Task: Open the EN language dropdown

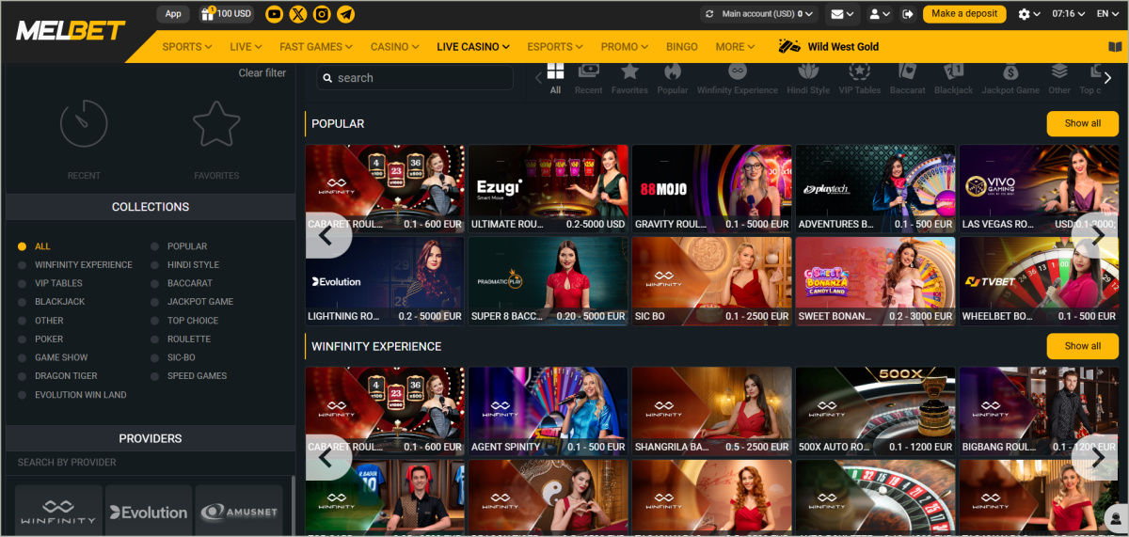Action: 1107,14
